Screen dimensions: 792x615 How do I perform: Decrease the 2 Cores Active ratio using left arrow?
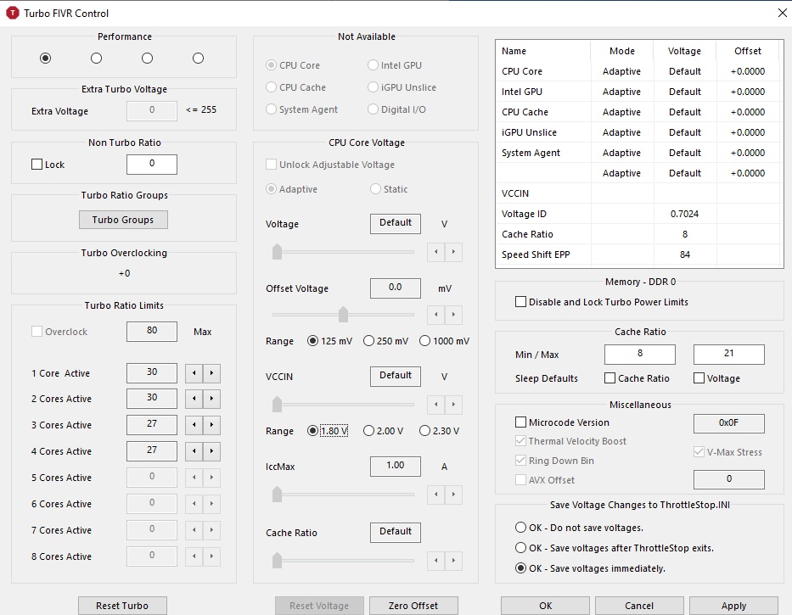pos(194,399)
